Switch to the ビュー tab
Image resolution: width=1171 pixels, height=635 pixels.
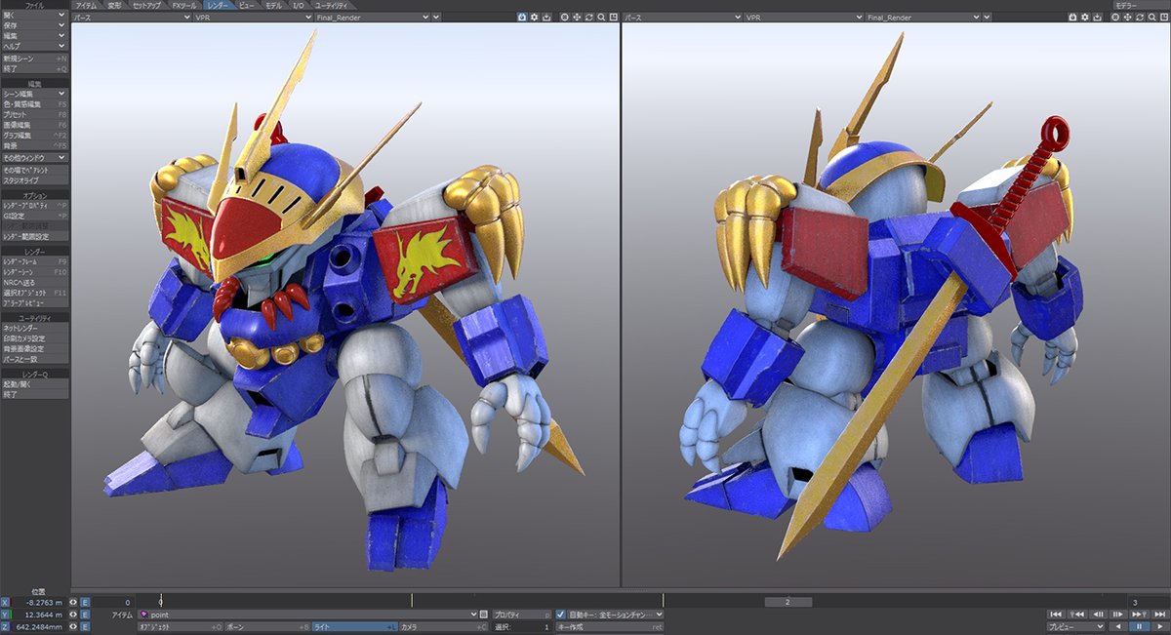pyautogui.click(x=248, y=5)
